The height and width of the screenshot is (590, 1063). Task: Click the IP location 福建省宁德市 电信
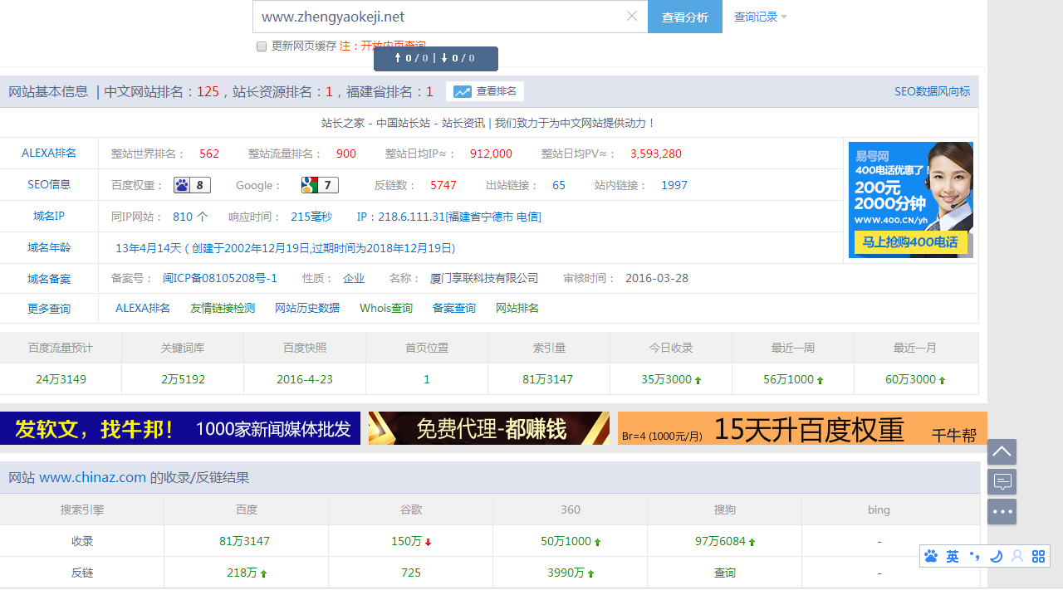click(493, 217)
